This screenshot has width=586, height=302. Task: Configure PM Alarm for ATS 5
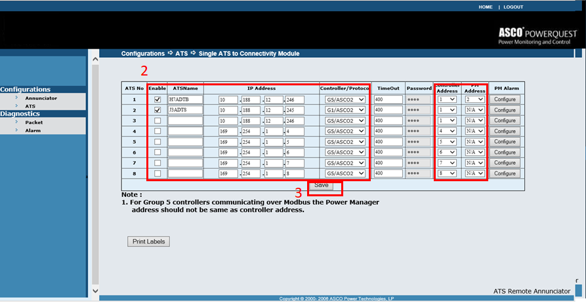tap(505, 142)
